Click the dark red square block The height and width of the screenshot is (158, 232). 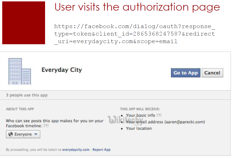coord(24,23)
